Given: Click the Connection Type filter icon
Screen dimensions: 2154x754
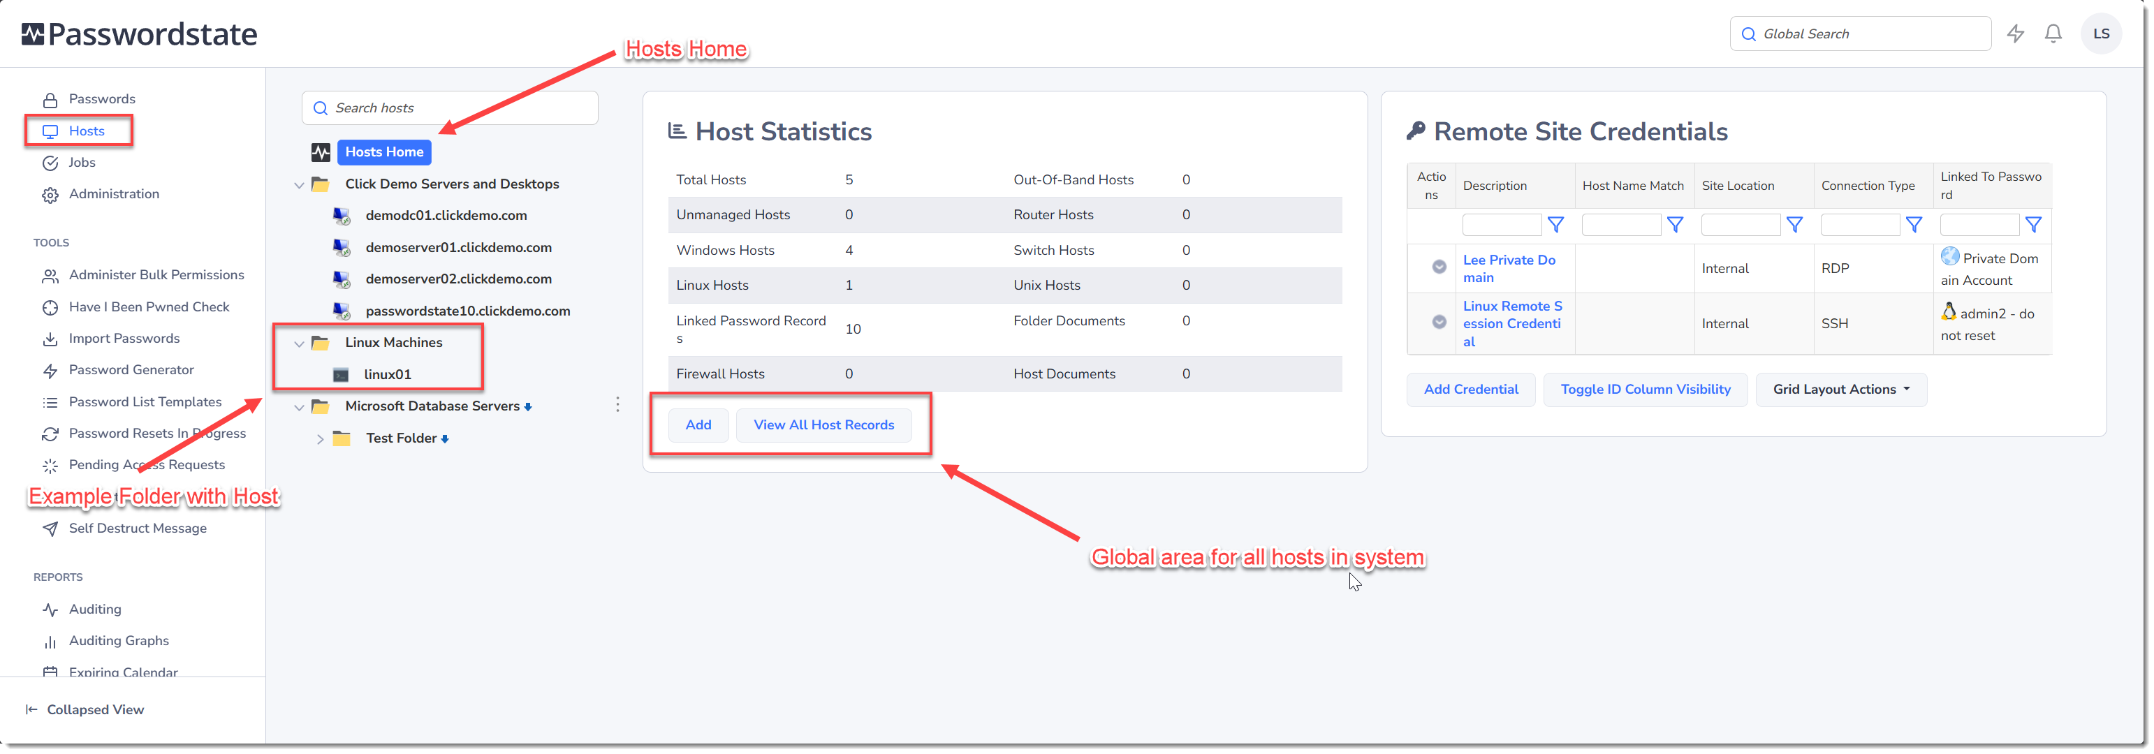Looking at the screenshot, I should pyautogui.click(x=1914, y=225).
